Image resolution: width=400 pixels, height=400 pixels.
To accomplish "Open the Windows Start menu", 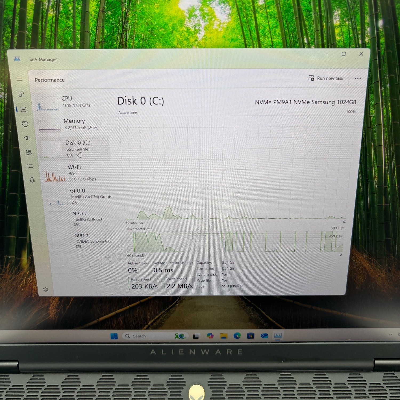I will coord(115,336).
